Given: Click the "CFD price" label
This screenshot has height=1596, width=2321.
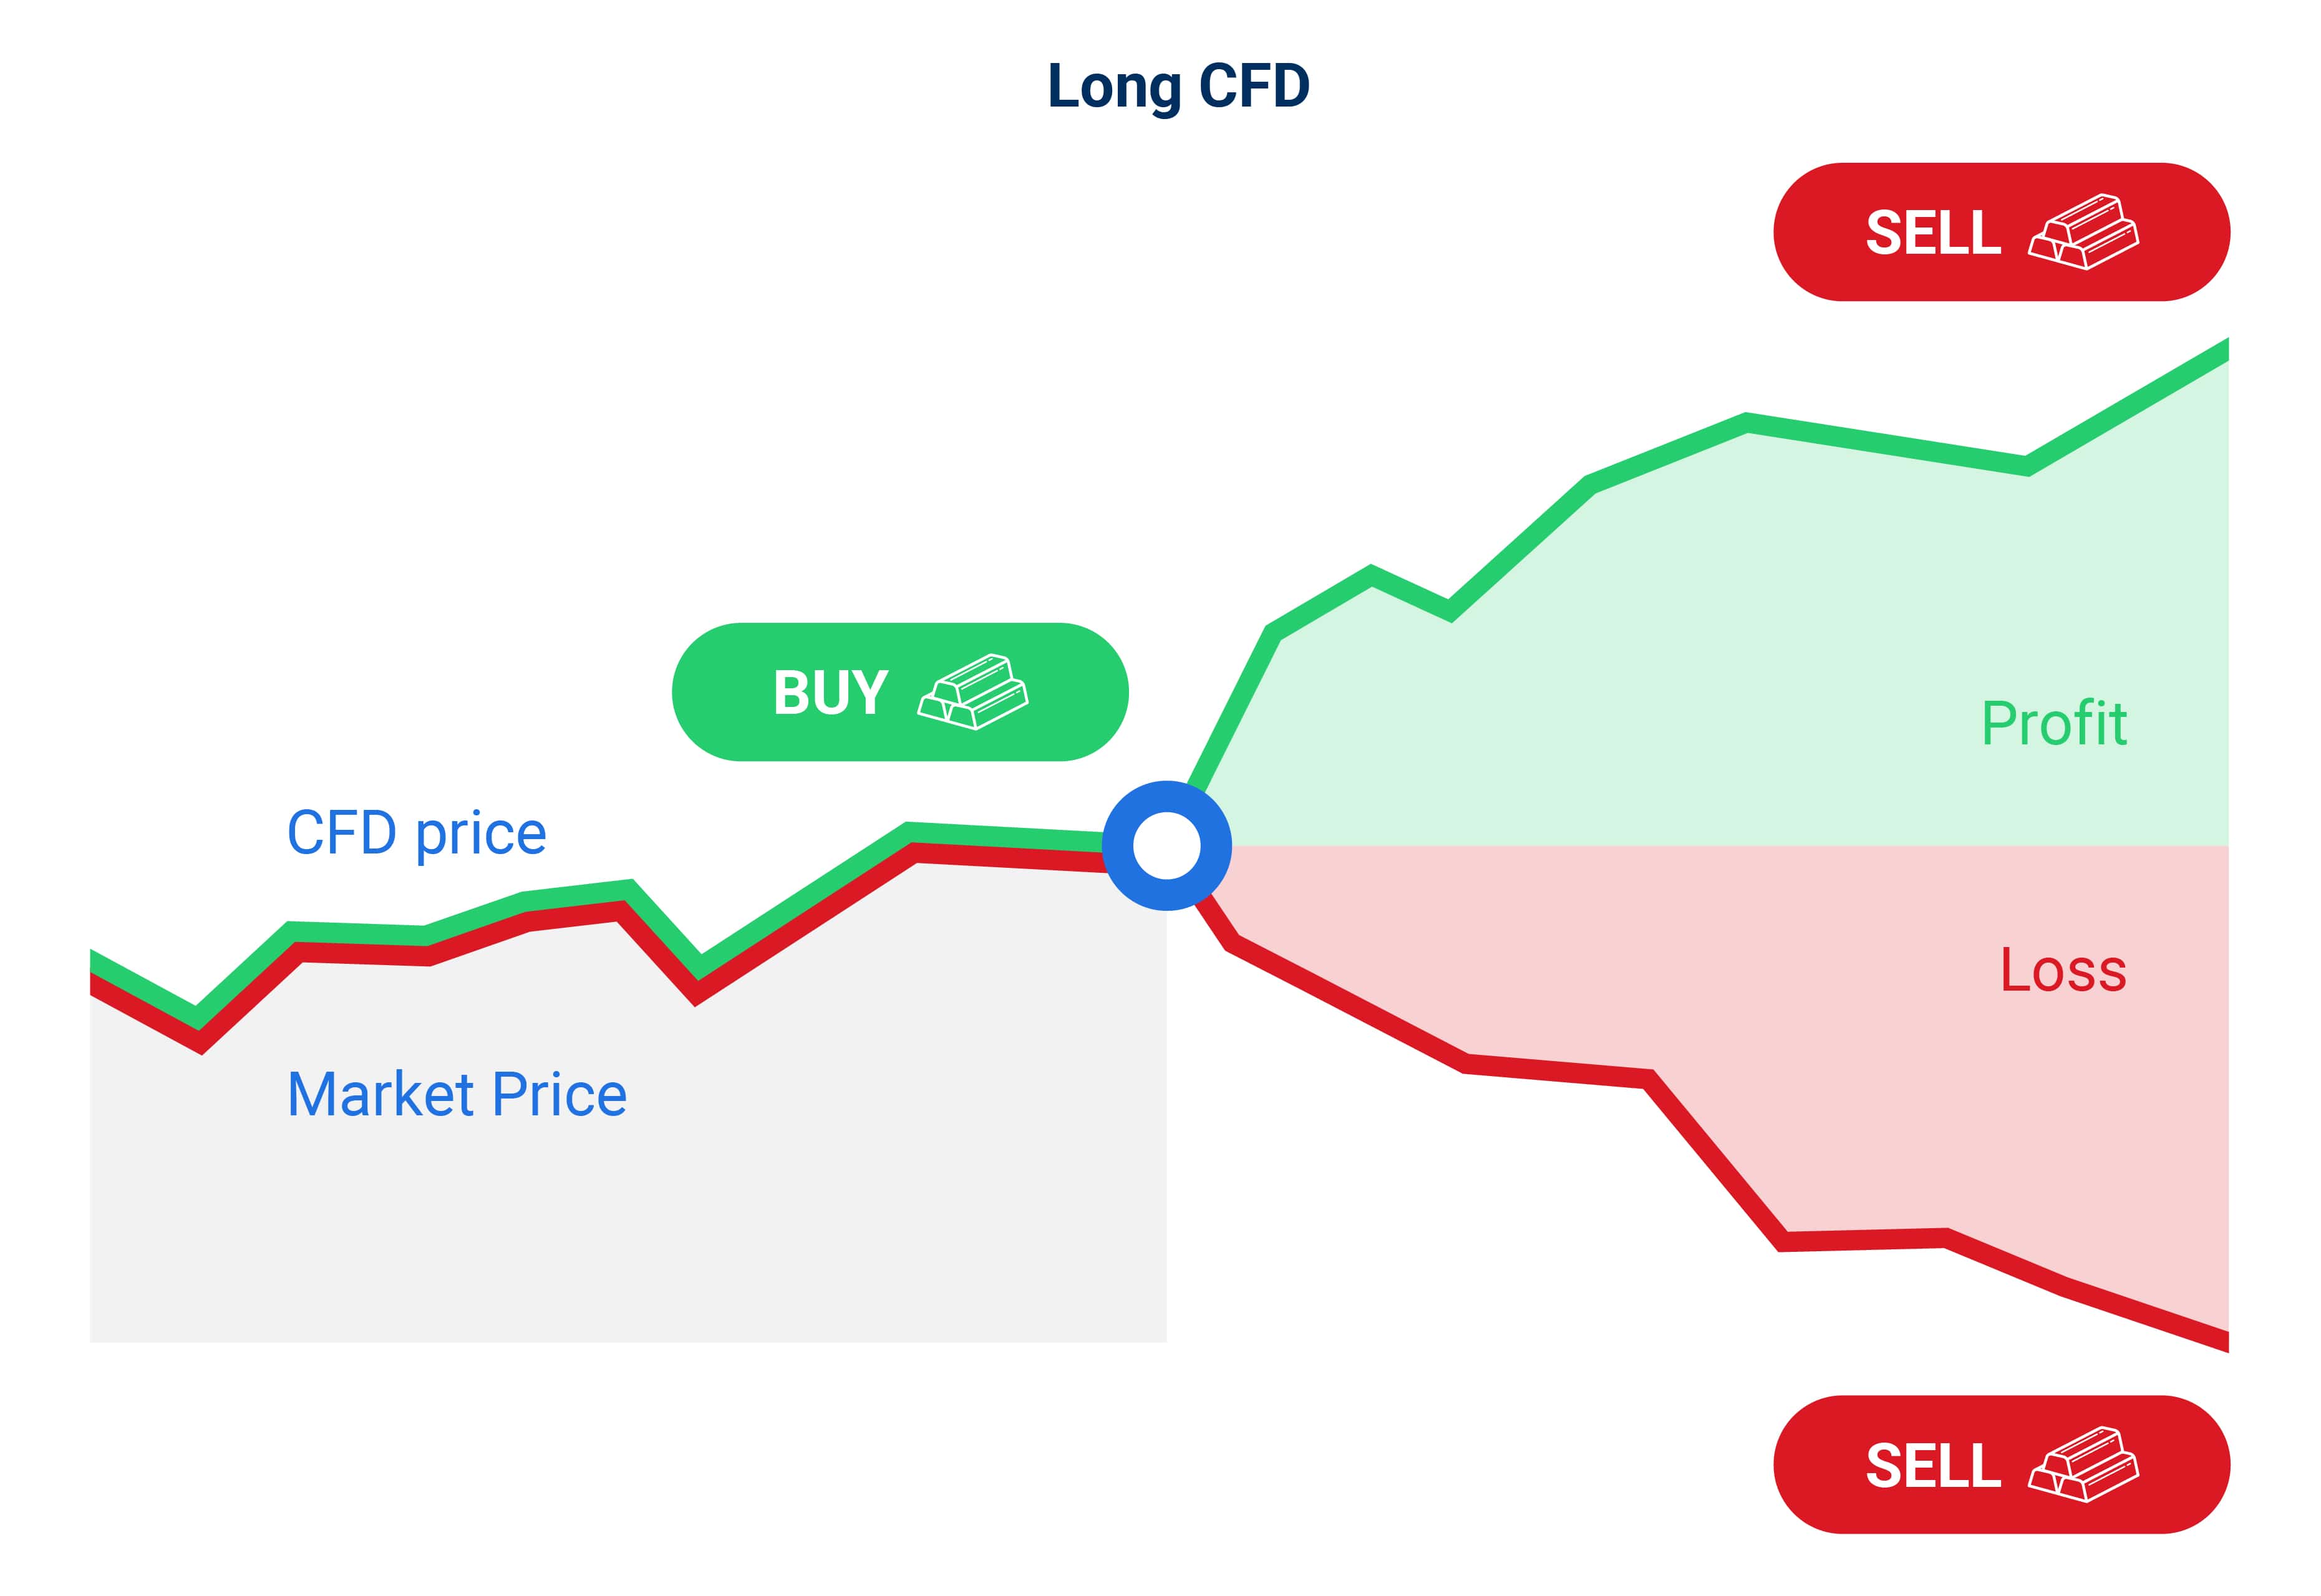Looking at the screenshot, I should (416, 833).
